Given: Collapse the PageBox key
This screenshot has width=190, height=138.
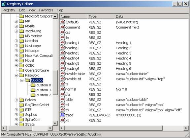Looking at the screenshot, I should (x=16, y=75).
